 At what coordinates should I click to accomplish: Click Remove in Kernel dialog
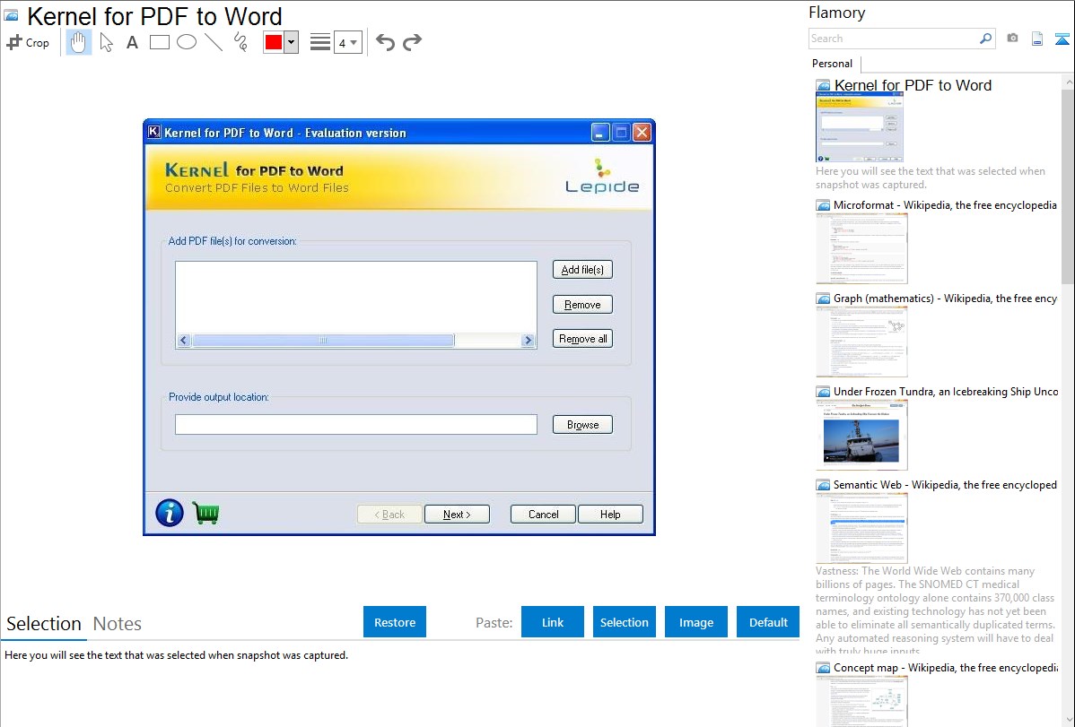tap(582, 305)
